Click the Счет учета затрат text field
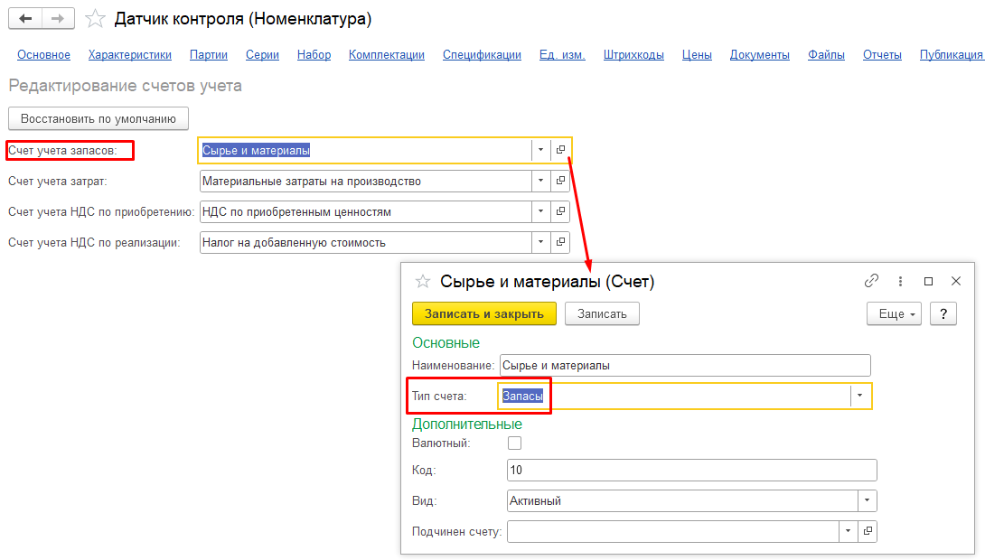This screenshot has width=985, height=560. (366, 181)
